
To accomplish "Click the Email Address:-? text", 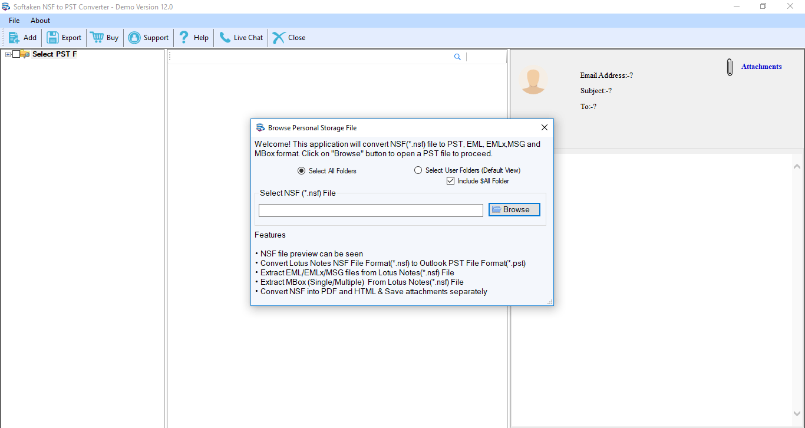I will coord(606,75).
